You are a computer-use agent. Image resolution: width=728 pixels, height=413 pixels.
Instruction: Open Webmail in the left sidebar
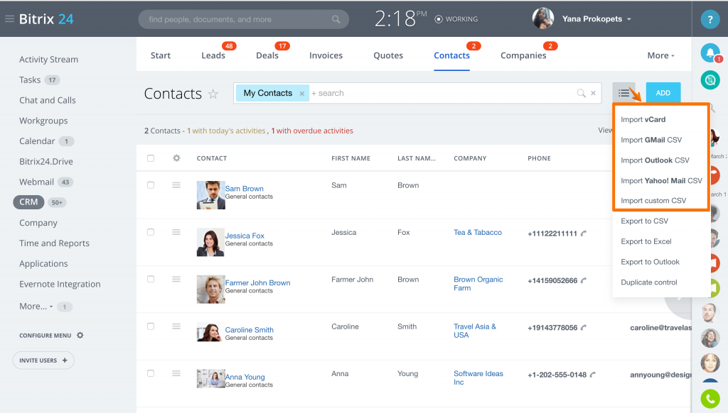[x=37, y=182]
